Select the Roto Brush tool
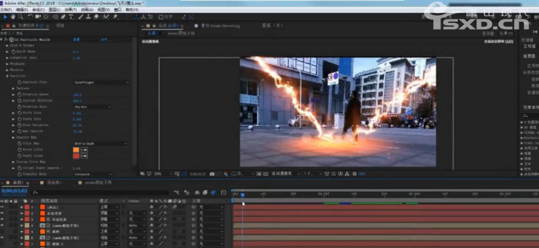 (x=107, y=17)
